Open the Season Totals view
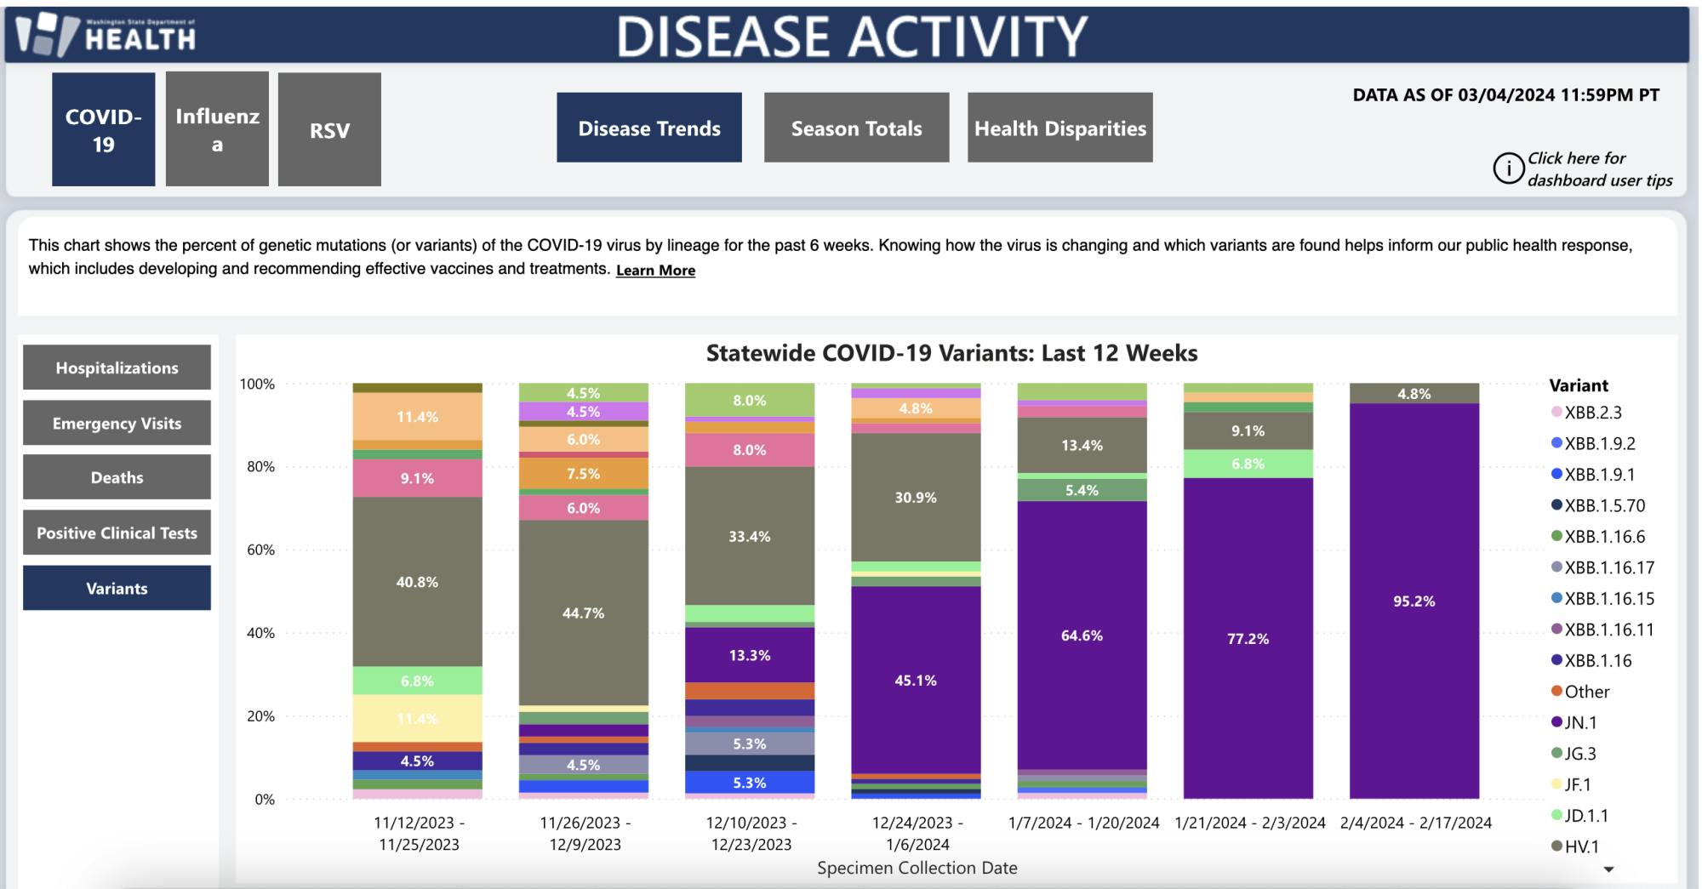This screenshot has width=1702, height=889. [856, 128]
